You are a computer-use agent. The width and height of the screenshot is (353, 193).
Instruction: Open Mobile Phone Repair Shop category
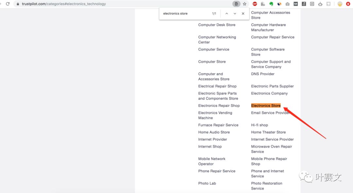269,161
